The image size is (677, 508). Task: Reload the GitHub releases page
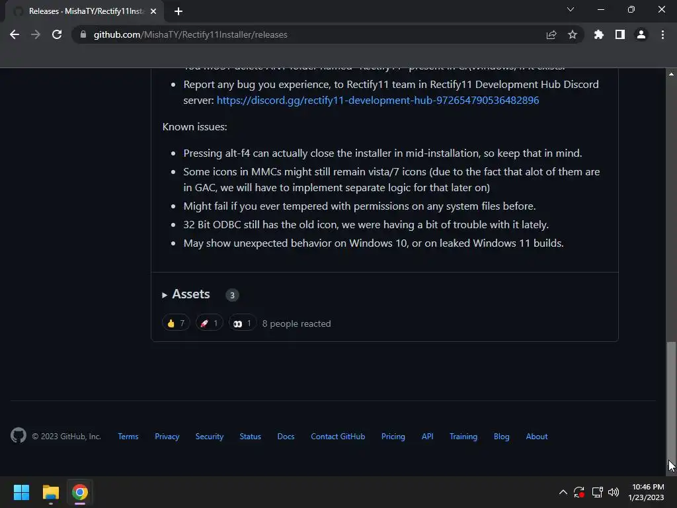(x=57, y=34)
